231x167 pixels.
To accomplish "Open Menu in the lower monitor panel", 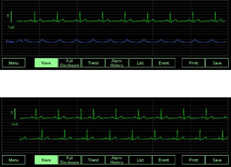I will pyautogui.click(x=14, y=160).
